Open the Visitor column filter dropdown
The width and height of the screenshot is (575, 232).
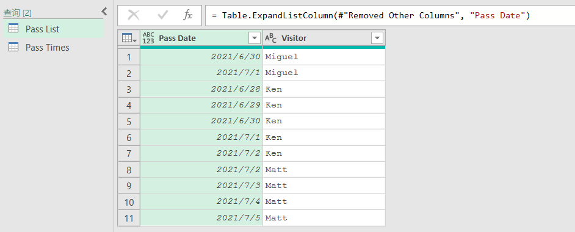tap(377, 38)
